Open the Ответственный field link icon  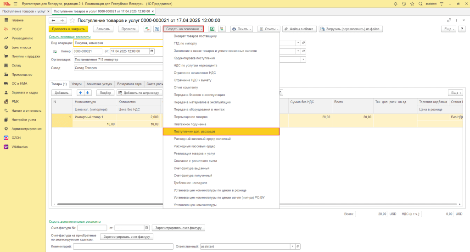(298, 247)
